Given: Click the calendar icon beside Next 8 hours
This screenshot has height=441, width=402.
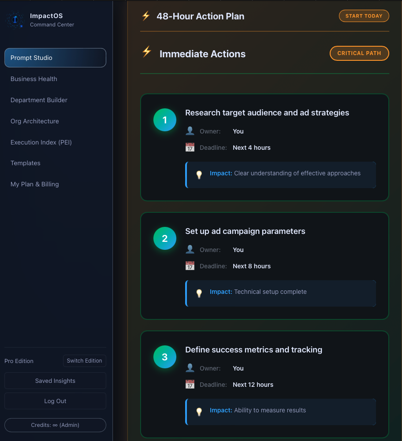Looking at the screenshot, I should (190, 266).
